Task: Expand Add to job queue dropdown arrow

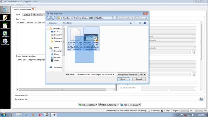Action: (x=140, y=105)
